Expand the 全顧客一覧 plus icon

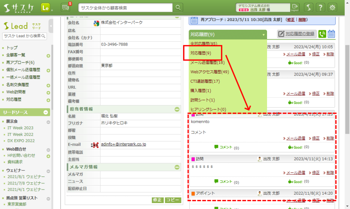tap(48, 55)
